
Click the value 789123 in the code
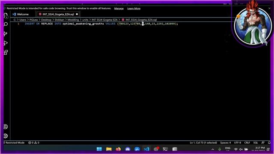pyautogui.click(x=124, y=24)
